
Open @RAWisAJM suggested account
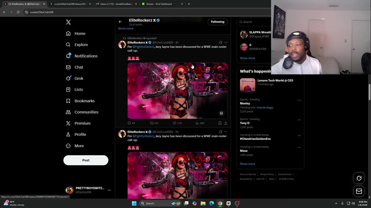coord(255,47)
